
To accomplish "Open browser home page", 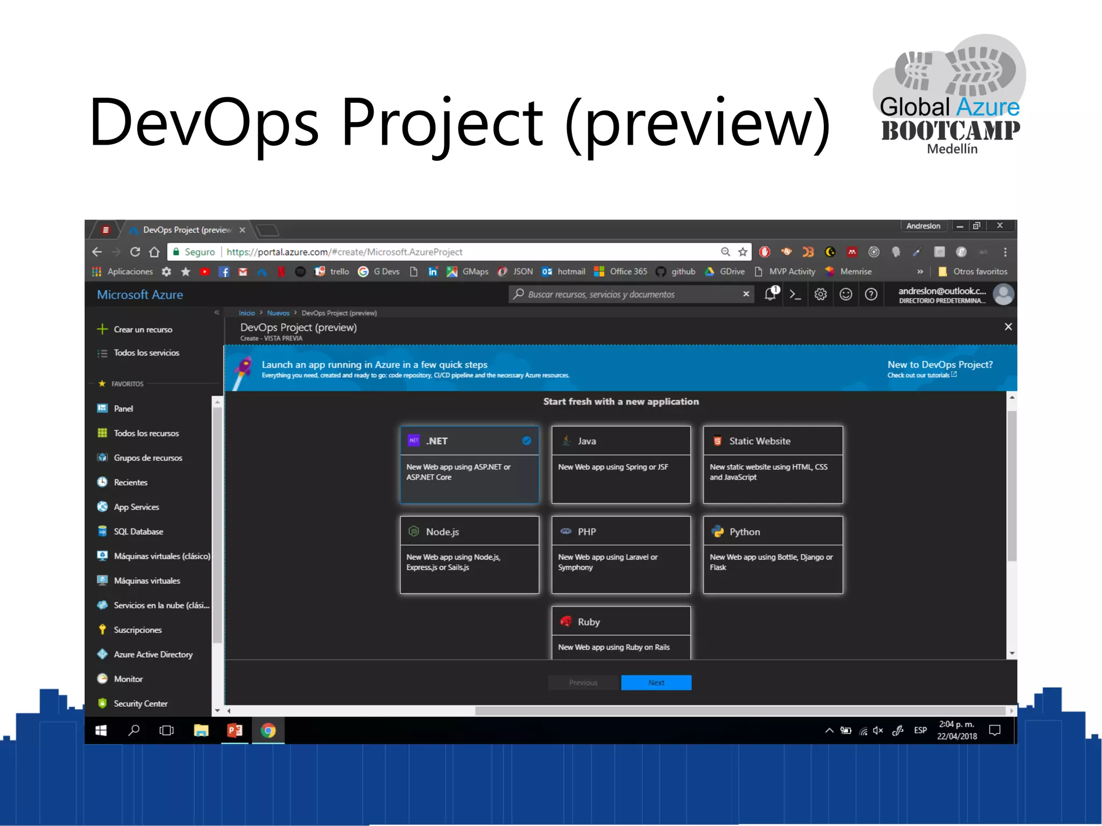I will pos(154,252).
